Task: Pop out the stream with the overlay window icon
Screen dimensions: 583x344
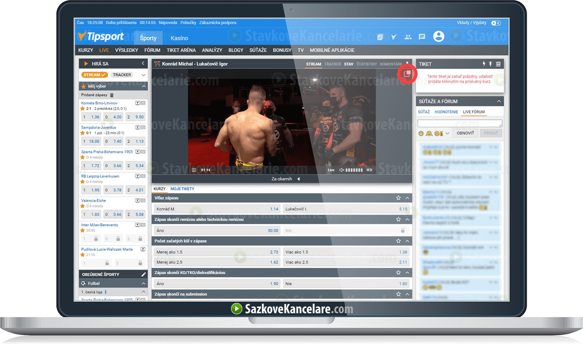Action: (407, 74)
